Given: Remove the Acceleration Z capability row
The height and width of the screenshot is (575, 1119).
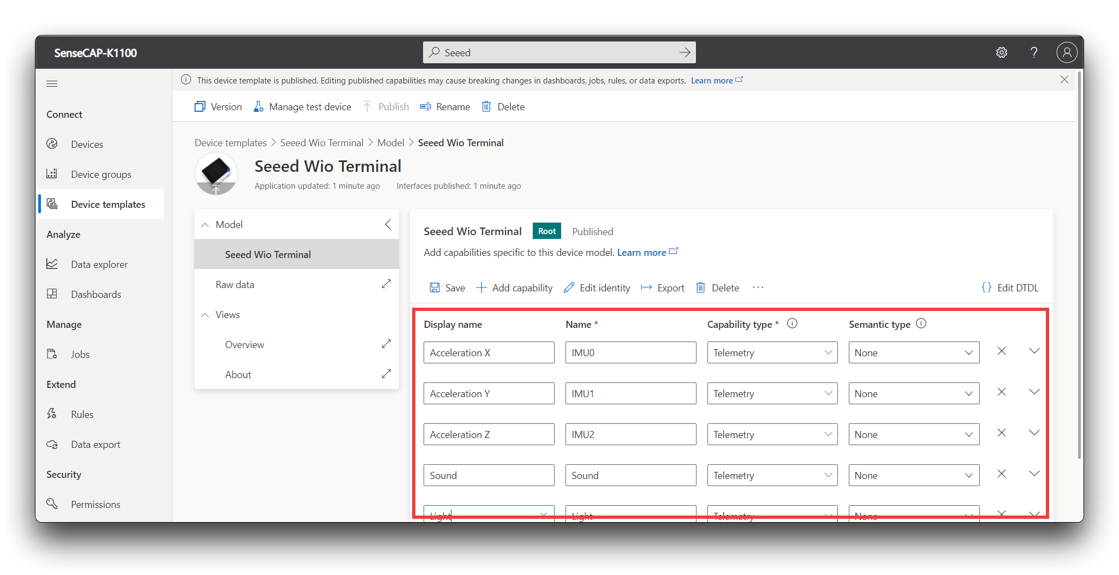Looking at the screenshot, I should (x=1002, y=433).
